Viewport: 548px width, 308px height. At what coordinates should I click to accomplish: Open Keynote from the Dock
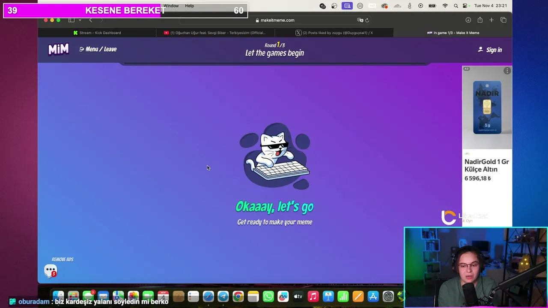(x=328, y=296)
